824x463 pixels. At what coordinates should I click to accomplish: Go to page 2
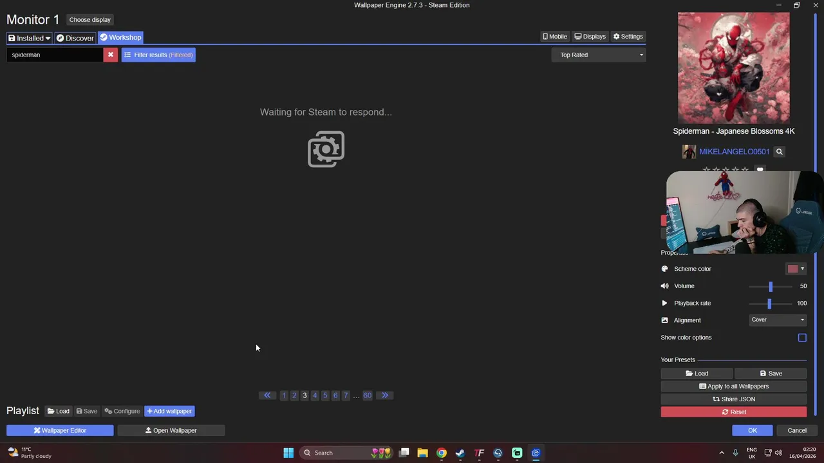click(x=294, y=395)
